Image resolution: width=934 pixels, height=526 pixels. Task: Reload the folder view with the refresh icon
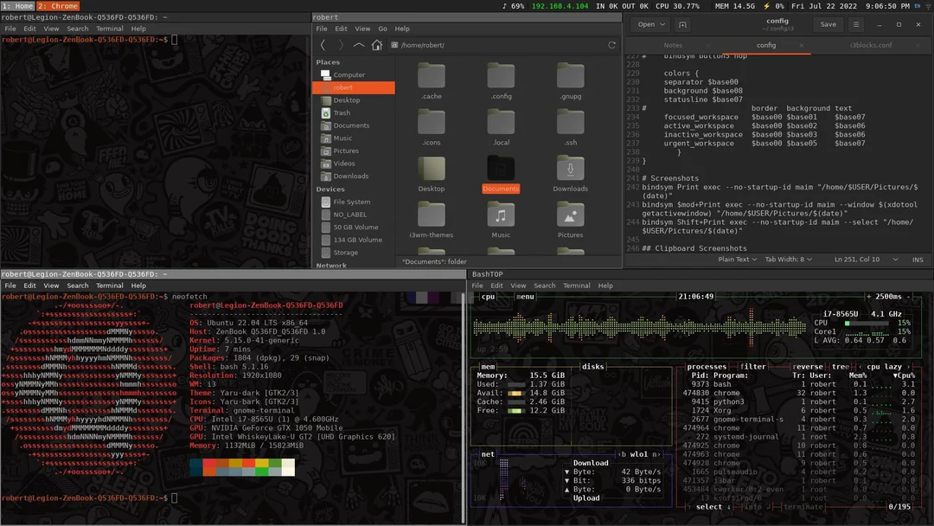(612, 45)
